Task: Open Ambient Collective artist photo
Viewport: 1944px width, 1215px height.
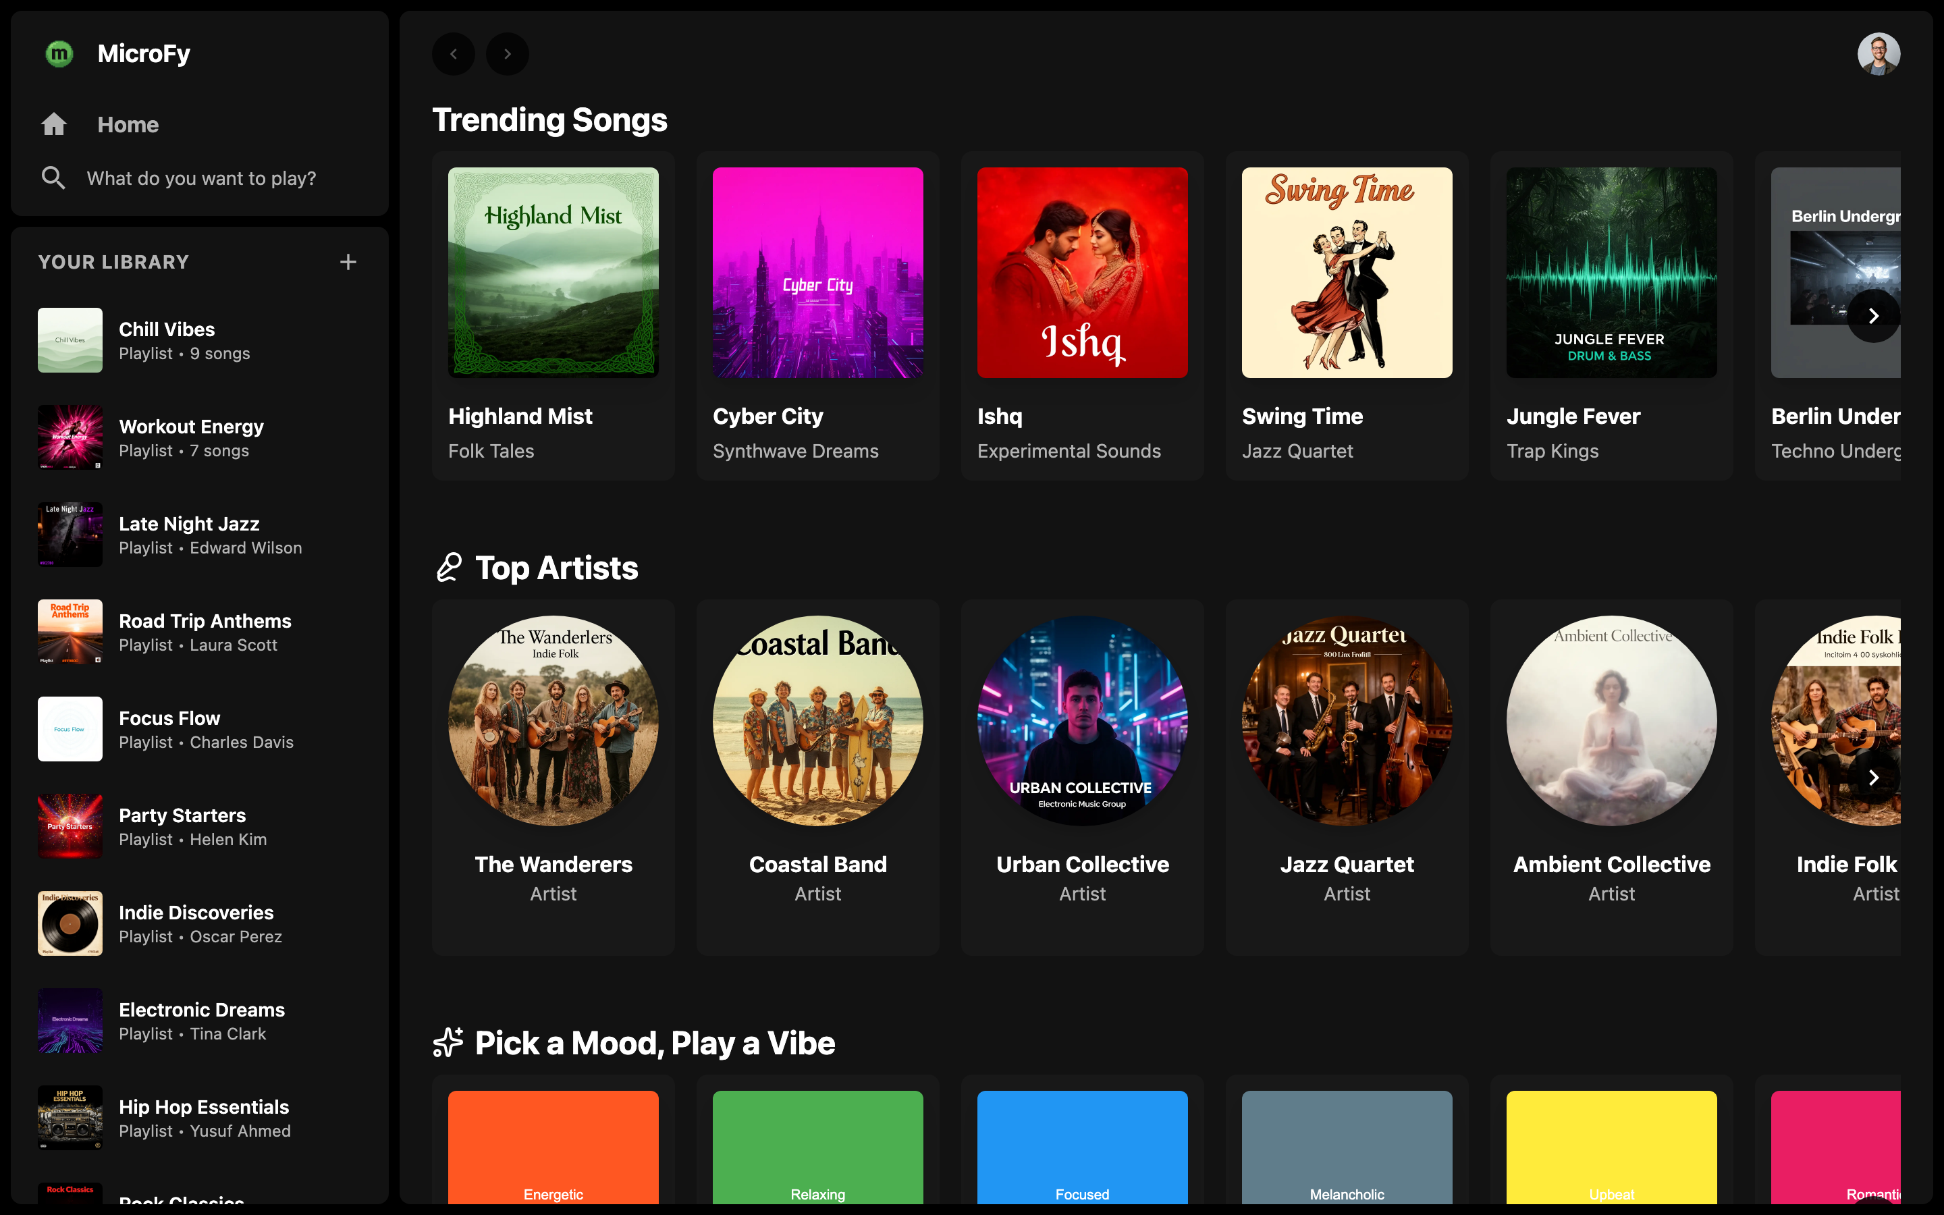Action: click(1611, 721)
